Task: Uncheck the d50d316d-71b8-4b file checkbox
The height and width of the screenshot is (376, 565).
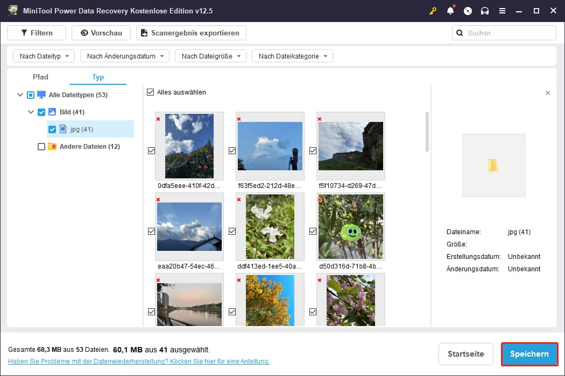Action: coord(313,231)
